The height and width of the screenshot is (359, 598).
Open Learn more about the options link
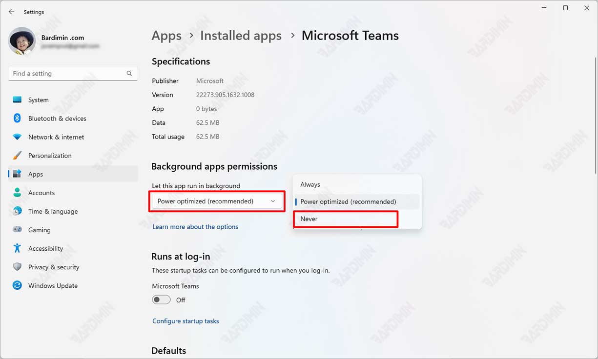coord(195,226)
